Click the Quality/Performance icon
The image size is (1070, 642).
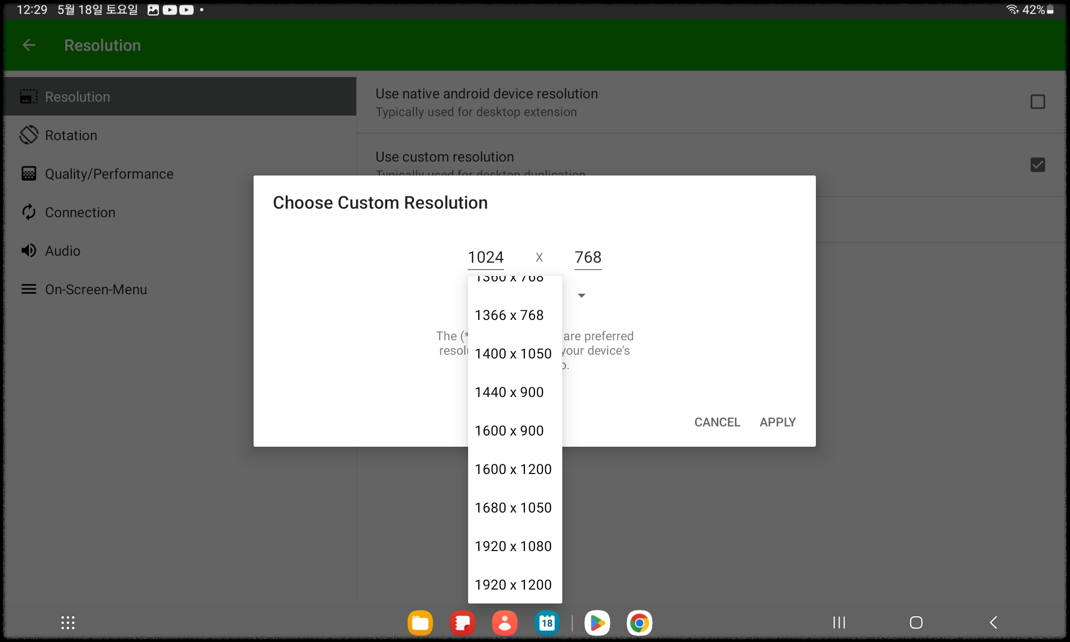(29, 173)
